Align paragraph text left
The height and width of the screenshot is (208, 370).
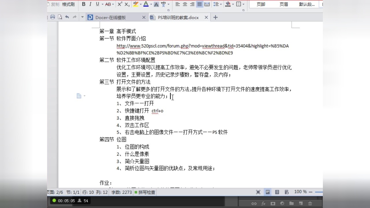177,4
